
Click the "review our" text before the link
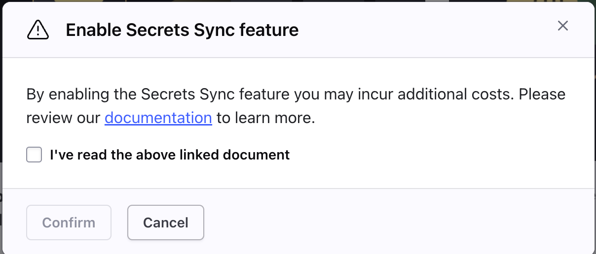(x=64, y=118)
